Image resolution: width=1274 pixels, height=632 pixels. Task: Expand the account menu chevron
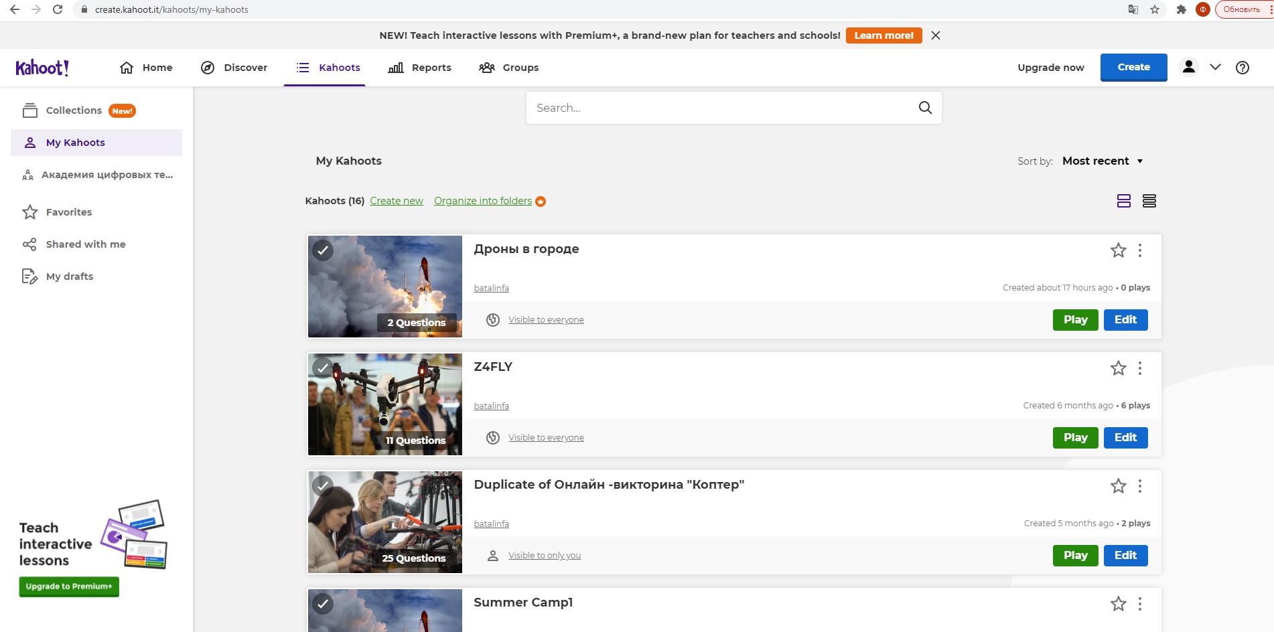pyautogui.click(x=1215, y=67)
